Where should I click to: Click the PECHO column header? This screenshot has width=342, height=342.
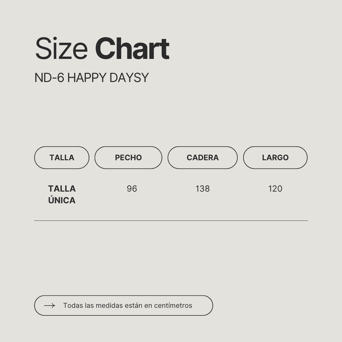coord(128,158)
